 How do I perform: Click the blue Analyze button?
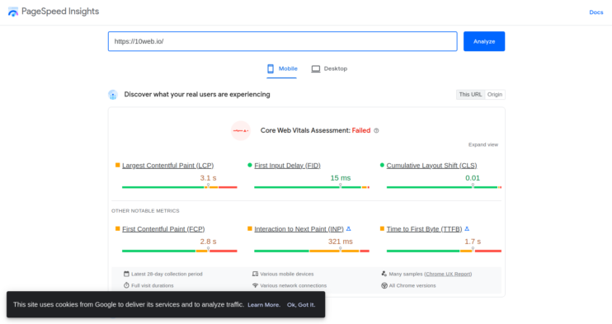484,41
